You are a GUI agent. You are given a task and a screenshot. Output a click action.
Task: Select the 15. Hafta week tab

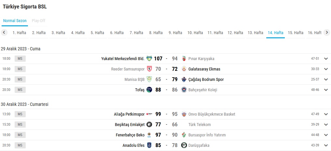(296, 33)
